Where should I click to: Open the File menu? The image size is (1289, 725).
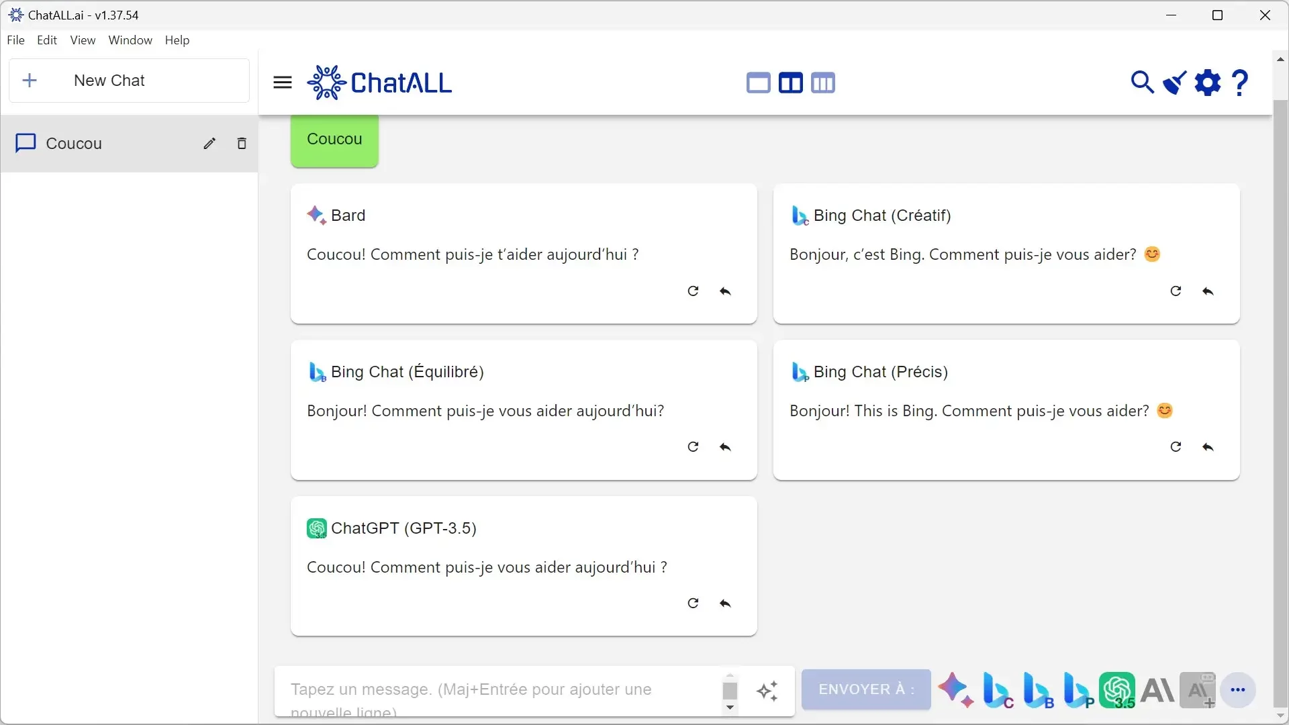click(15, 40)
